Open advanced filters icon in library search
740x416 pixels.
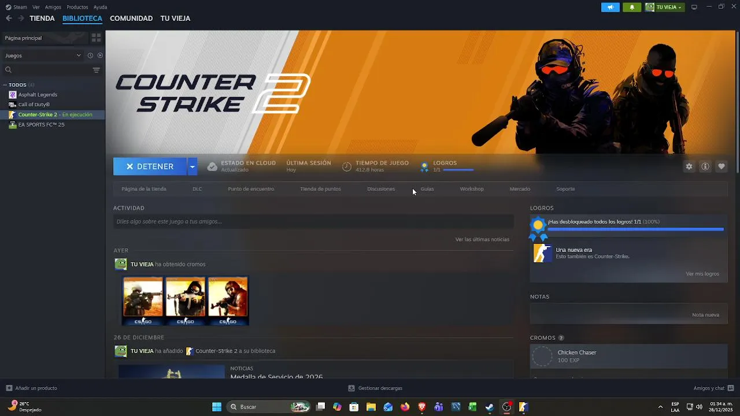point(96,70)
